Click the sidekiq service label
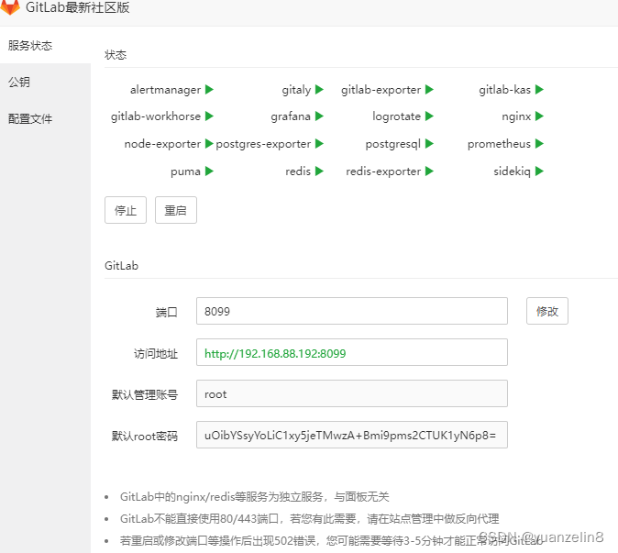The image size is (618, 553). point(512,171)
